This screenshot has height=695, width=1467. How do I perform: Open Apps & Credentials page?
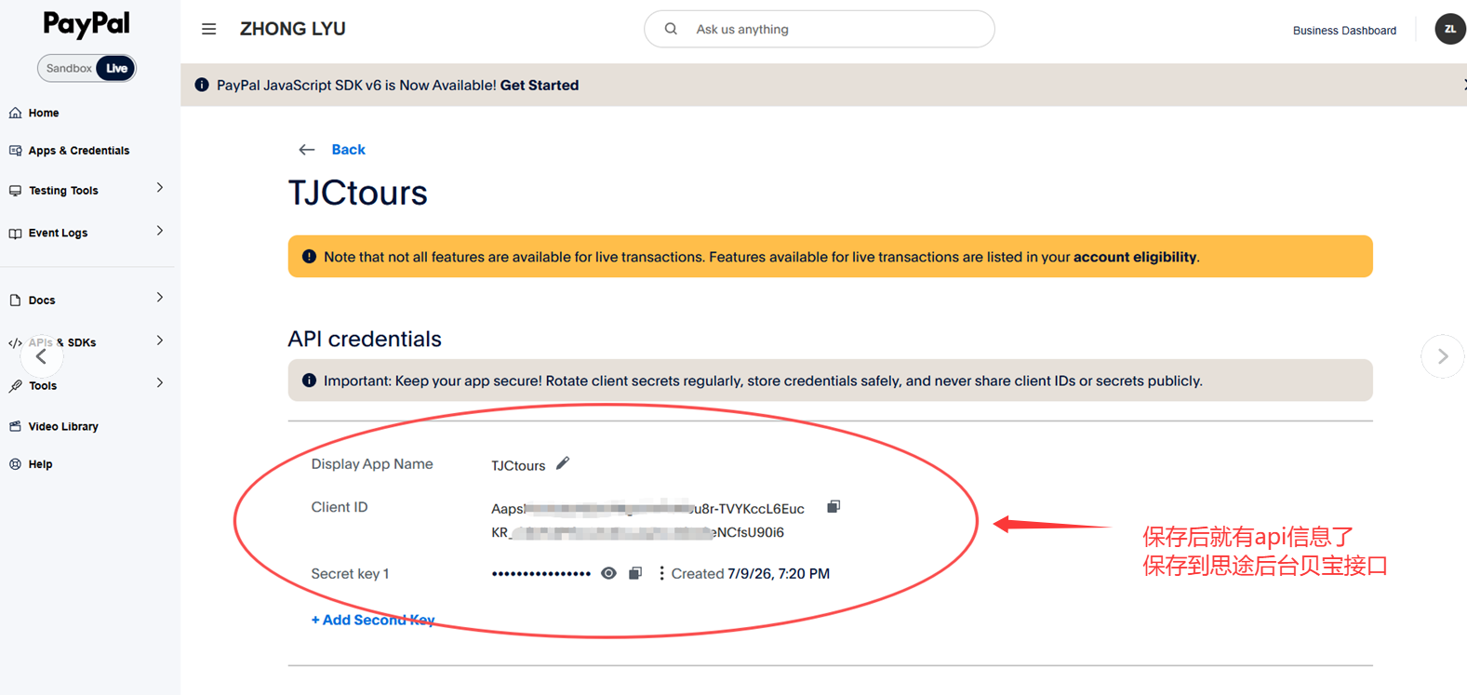[x=79, y=151]
